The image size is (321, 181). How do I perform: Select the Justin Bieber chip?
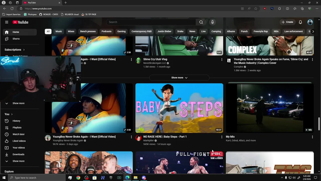[164, 31]
